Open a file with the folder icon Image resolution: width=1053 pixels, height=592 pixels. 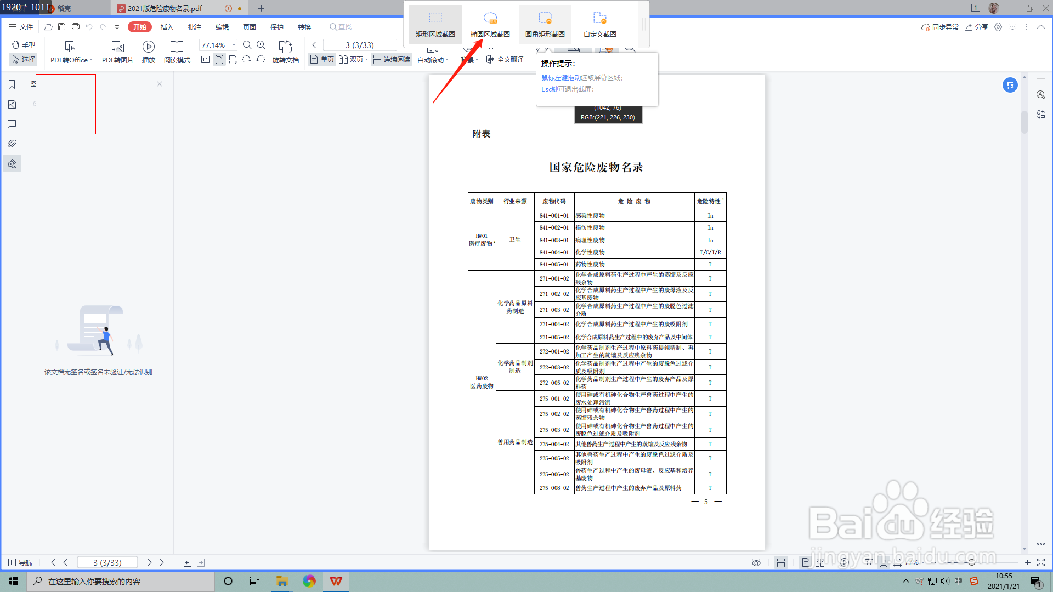(48, 27)
